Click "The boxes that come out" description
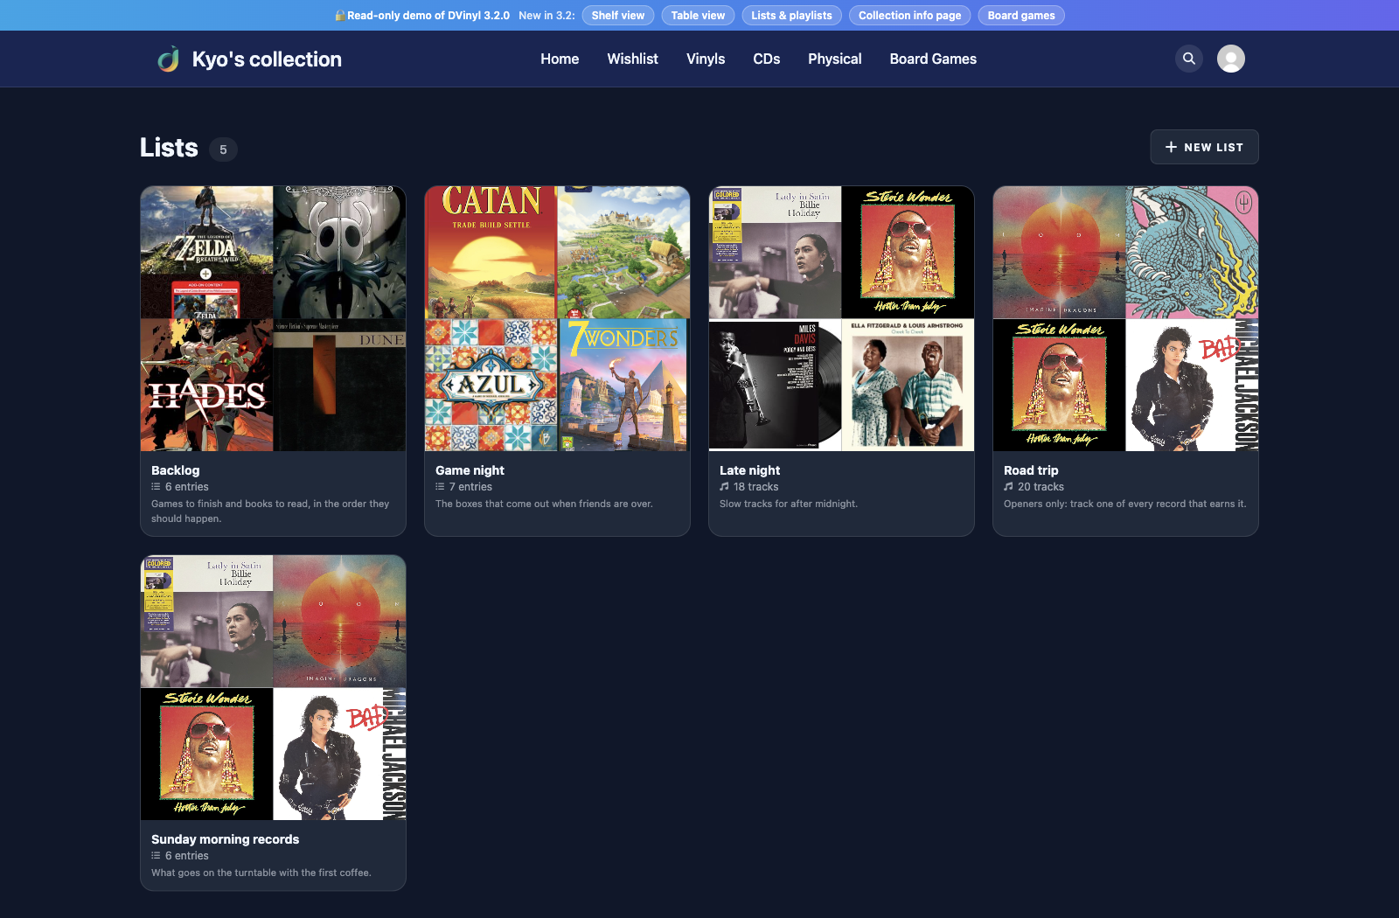This screenshot has width=1399, height=918. click(x=544, y=504)
